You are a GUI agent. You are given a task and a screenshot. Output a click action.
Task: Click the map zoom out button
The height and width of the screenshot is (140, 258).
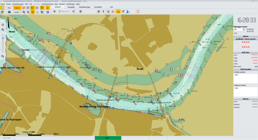pos(3,56)
